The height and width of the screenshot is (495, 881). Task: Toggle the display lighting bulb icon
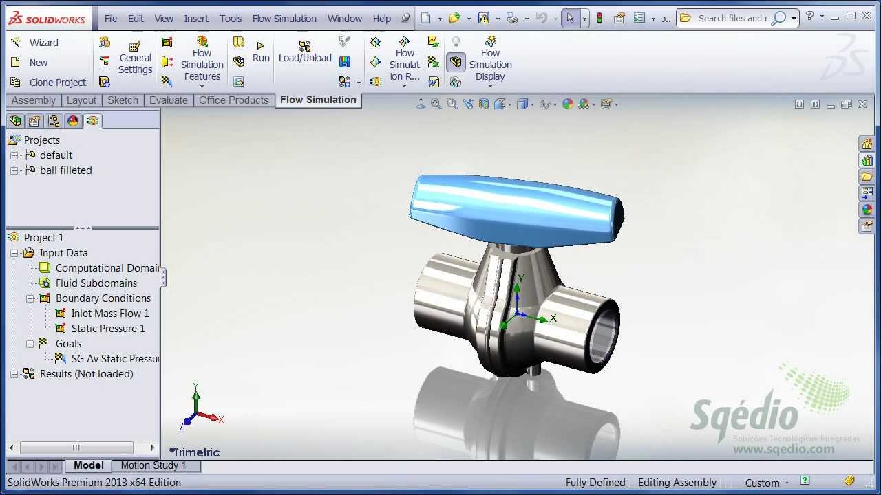(x=456, y=43)
